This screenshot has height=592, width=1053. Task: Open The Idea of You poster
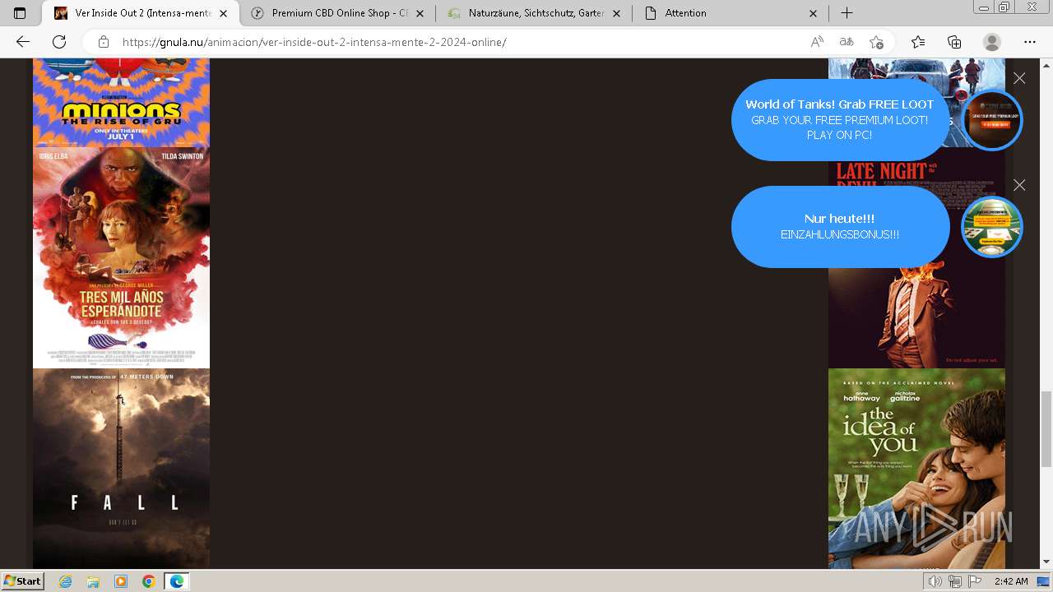[x=916, y=469]
